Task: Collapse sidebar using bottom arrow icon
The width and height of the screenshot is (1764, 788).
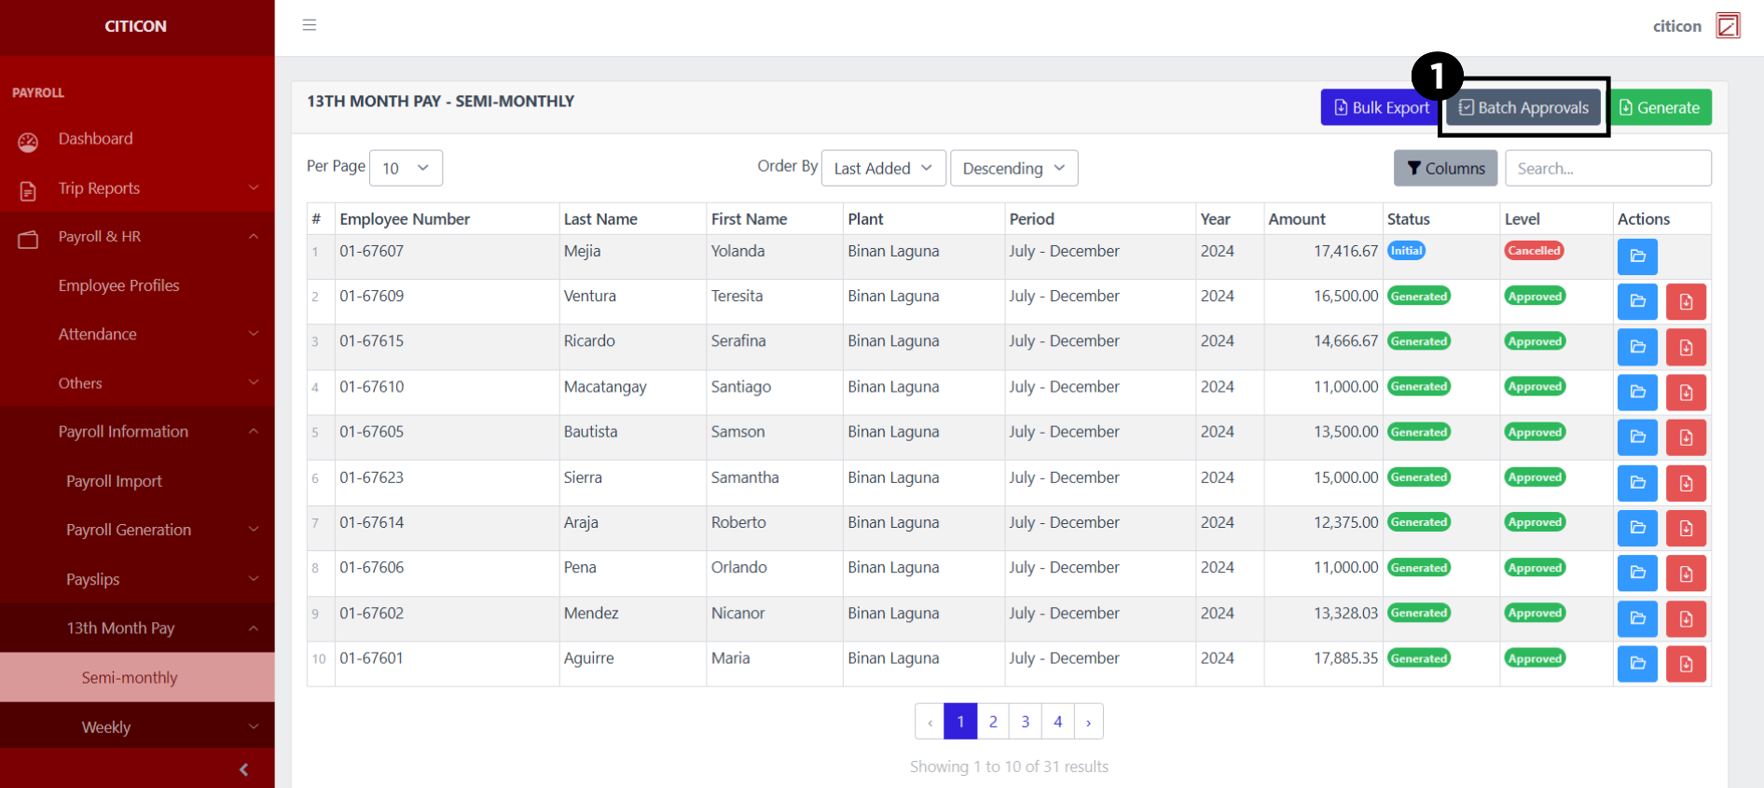Action: pos(243,769)
